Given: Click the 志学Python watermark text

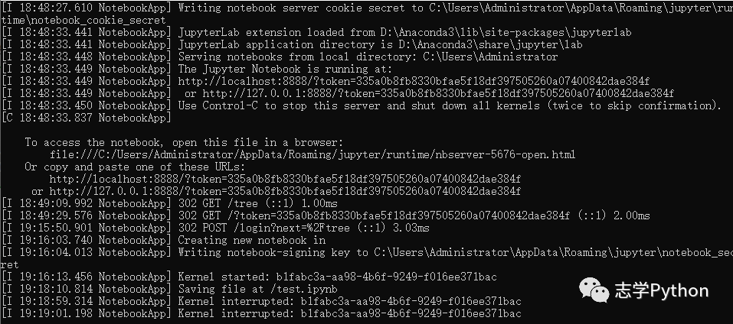Looking at the screenshot, I should coord(662,291).
